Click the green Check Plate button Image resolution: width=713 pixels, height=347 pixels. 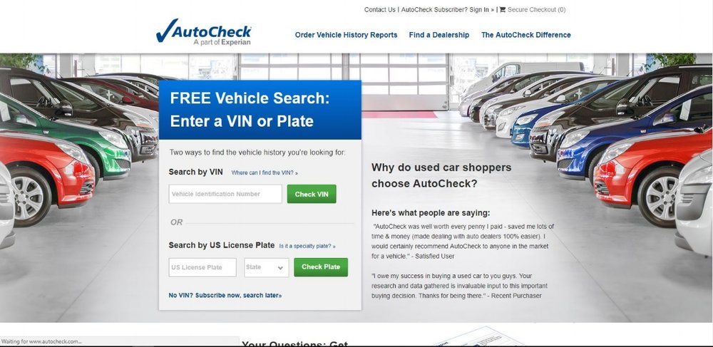tap(321, 267)
